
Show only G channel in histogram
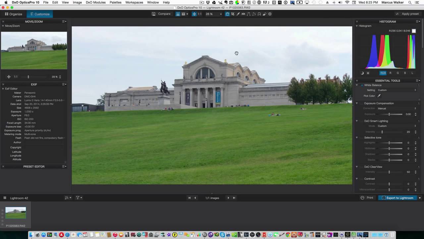pos(397,73)
